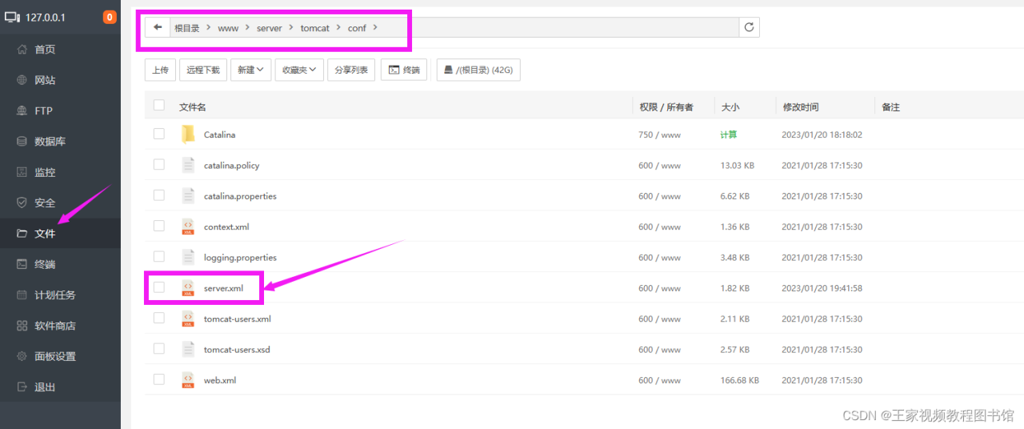
Task: Expand the 新建 dropdown
Action: 251,70
